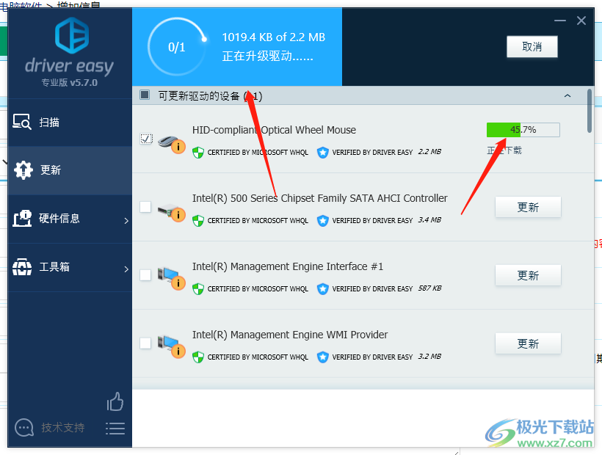Image resolution: width=602 pixels, height=455 pixels.
Task: Click 更新 for Management Engine WMI Provider
Action: coord(528,343)
